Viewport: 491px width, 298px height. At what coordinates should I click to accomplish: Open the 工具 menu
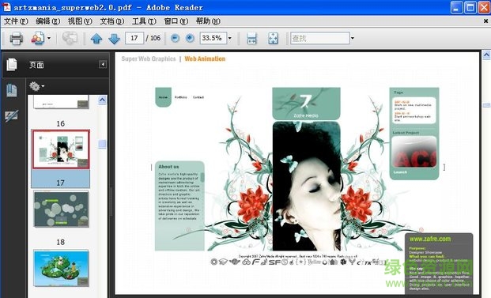click(x=144, y=21)
